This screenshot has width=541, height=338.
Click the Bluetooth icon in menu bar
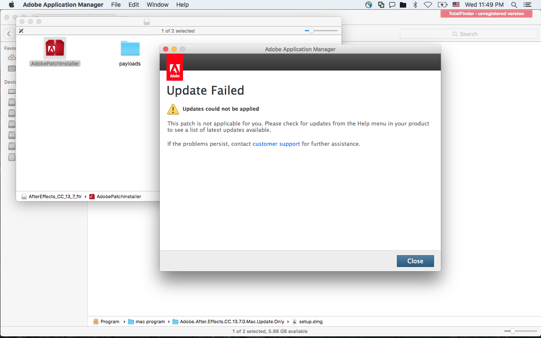pos(415,5)
